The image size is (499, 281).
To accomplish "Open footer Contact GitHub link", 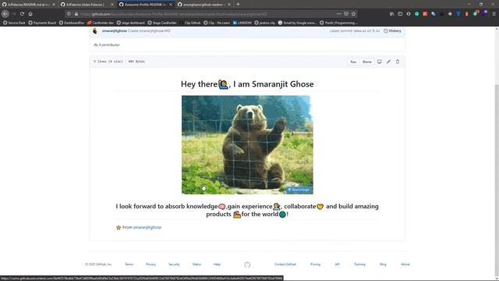I will 285,265.
